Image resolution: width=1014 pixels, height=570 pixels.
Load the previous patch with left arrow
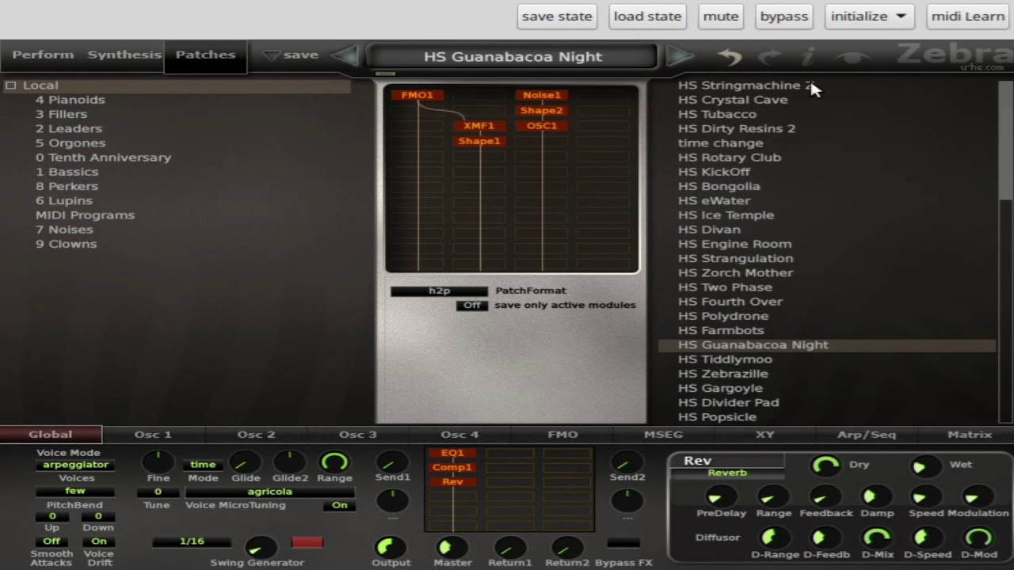(x=345, y=56)
